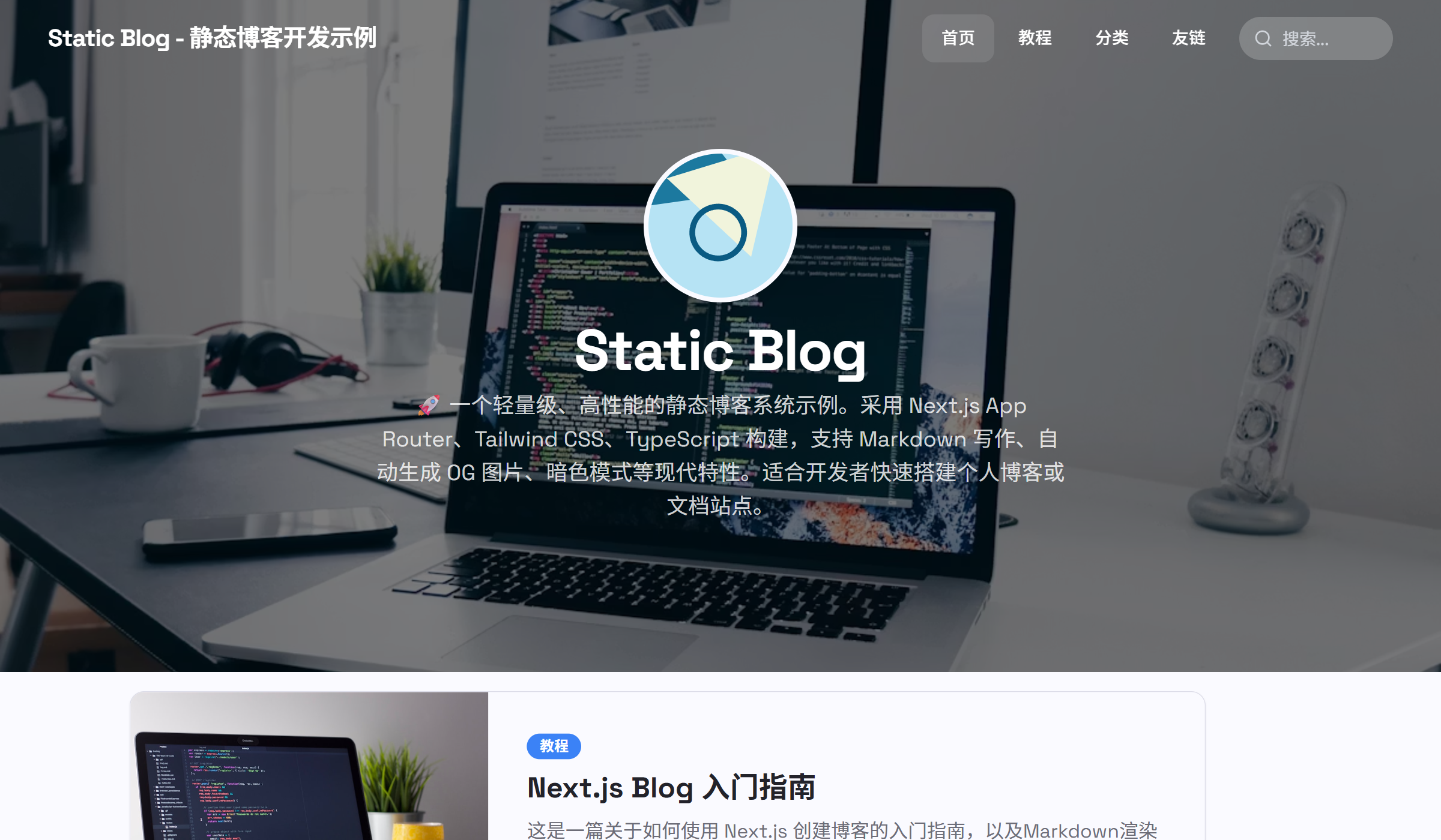Click the circular compass avatar logo

pos(720,226)
